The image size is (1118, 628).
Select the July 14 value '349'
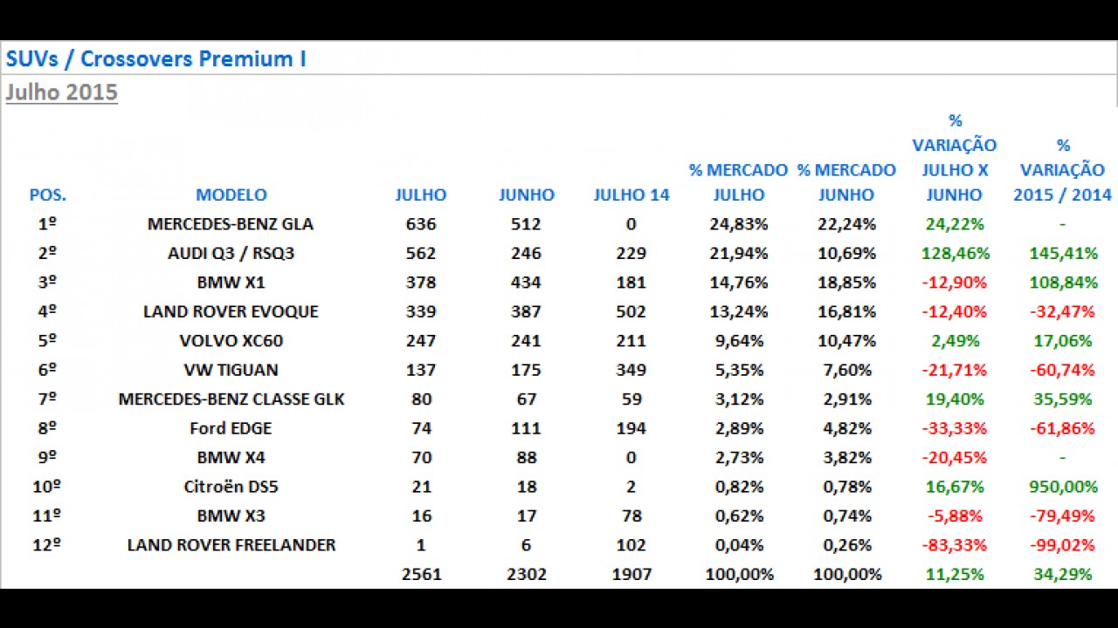click(x=631, y=370)
